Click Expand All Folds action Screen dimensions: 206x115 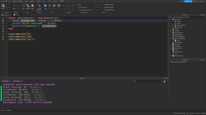coord(109,7)
